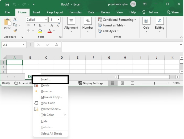Image resolution: width=184 pixels, height=139 pixels.
Task: Toggle Bold formatting
Action: [x=28, y=25]
